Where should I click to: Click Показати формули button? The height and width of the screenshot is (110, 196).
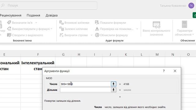click(111, 23)
